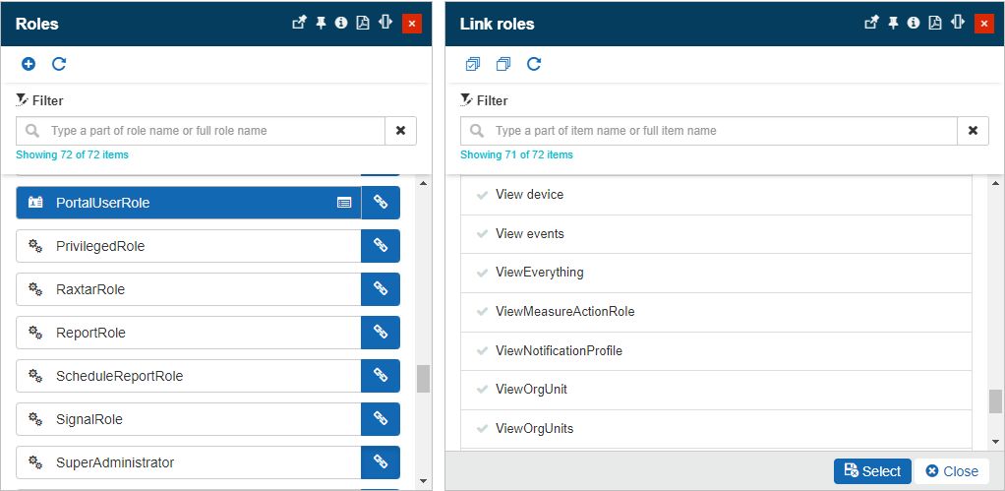Toggle ViewOrgUnit selection
This screenshot has height=491, width=1005.
coord(532,390)
